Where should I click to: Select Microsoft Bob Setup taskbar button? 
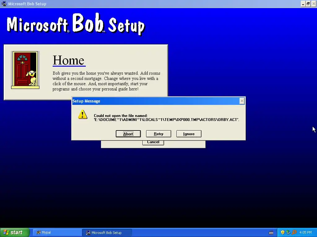[107, 233]
